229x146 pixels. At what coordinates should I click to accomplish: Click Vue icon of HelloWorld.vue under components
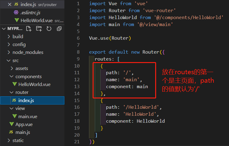pos(15,84)
